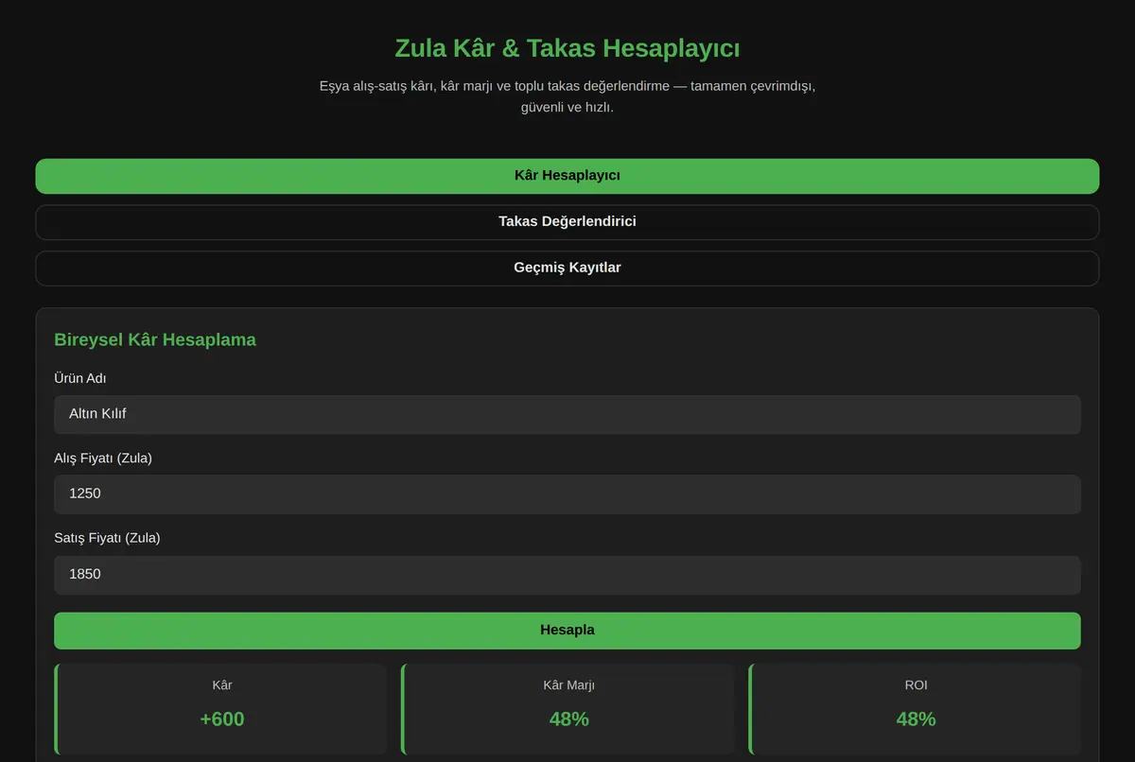The image size is (1135, 762).
Task: Click the Zula Kâr & Takas Hesaplayıcı title
Action: (x=567, y=48)
